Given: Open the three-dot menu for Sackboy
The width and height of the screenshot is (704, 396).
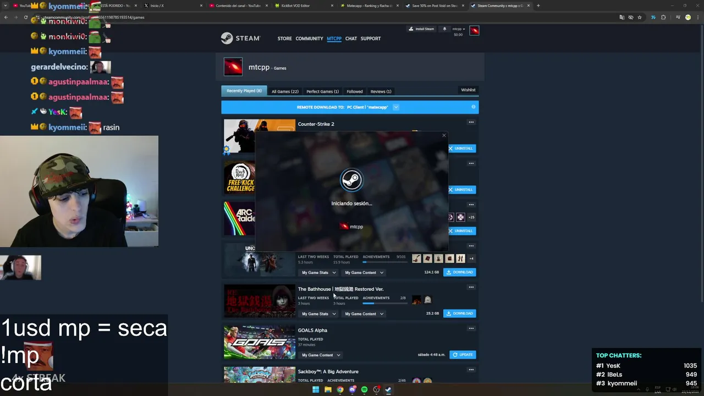Looking at the screenshot, I should coord(471,370).
